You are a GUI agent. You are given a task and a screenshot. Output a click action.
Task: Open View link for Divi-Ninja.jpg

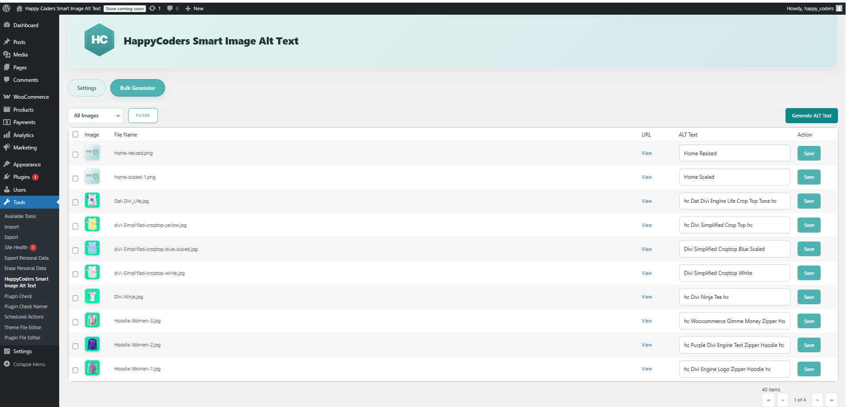pyautogui.click(x=647, y=297)
